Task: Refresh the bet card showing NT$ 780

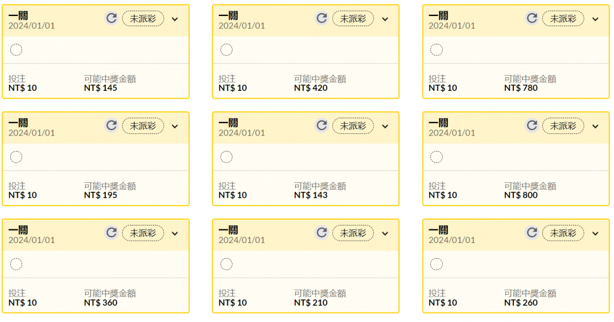Action: click(x=532, y=18)
